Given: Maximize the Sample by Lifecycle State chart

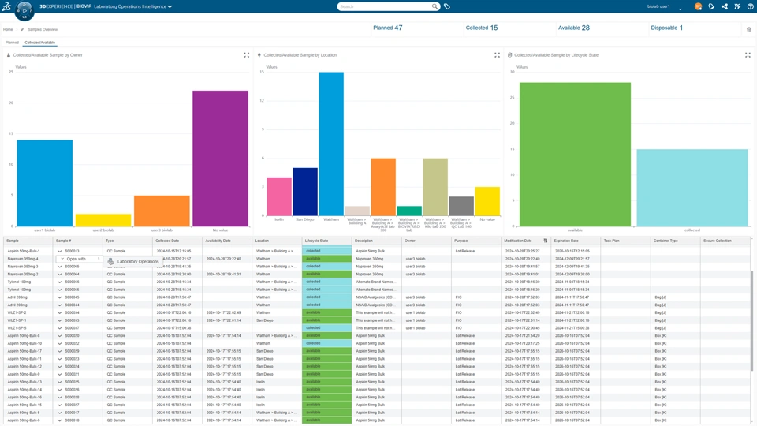Looking at the screenshot, I should click(x=748, y=55).
